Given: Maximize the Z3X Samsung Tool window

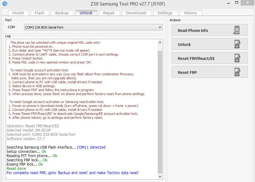Looking at the screenshot, I should [x=237, y=3].
